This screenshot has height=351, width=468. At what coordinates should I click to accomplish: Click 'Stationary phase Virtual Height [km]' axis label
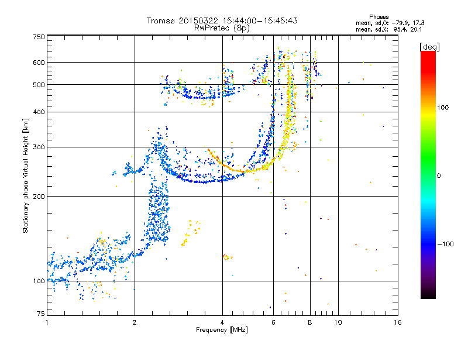[25, 176]
